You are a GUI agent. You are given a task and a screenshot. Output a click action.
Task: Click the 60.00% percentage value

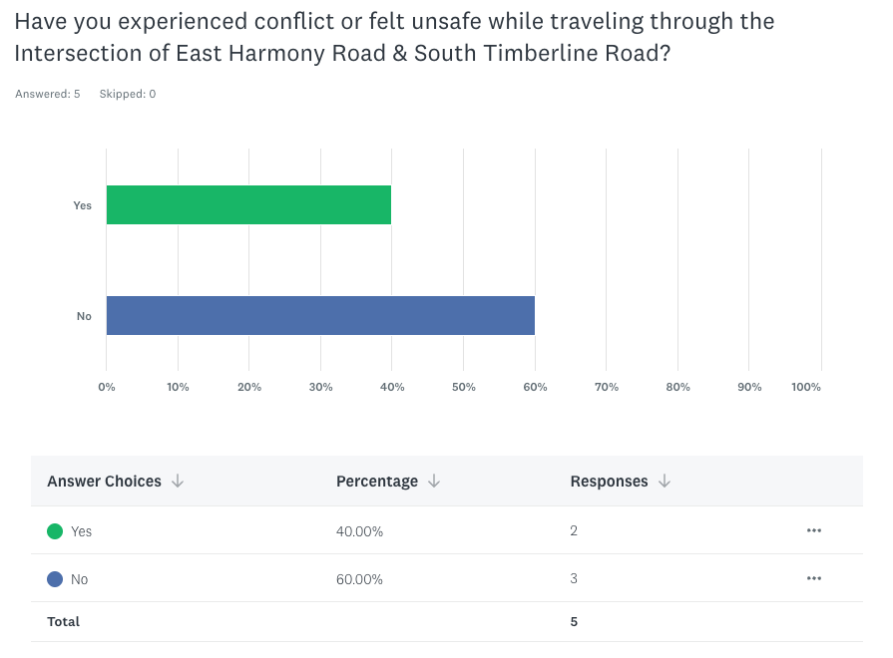pyautogui.click(x=359, y=579)
